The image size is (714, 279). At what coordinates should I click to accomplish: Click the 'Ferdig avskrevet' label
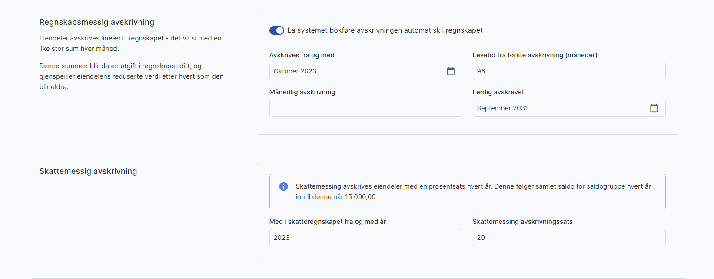(x=498, y=92)
